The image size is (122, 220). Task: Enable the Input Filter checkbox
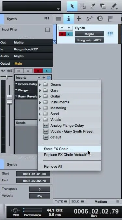click(47, 30)
